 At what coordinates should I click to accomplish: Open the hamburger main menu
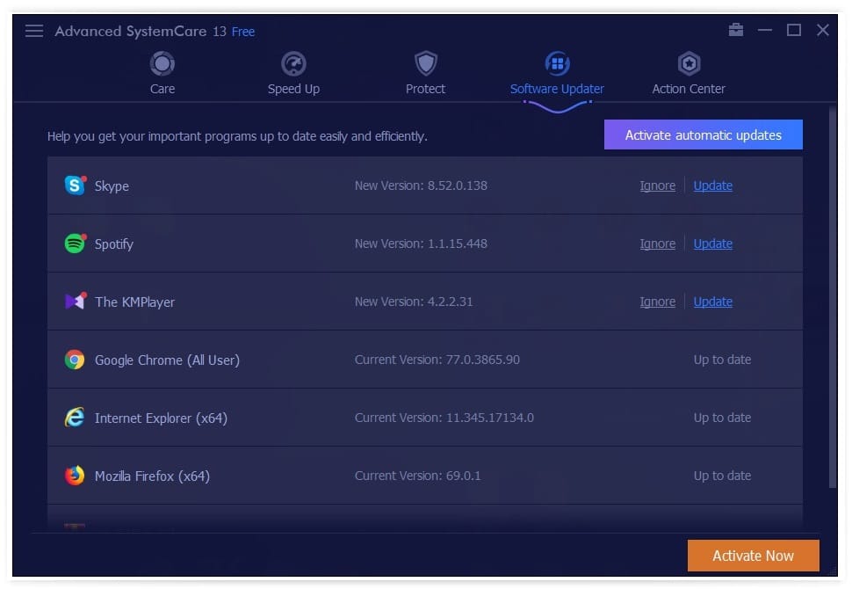pos(33,31)
